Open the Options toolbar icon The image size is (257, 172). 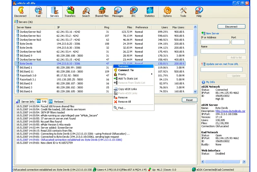(x=167, y=12)
